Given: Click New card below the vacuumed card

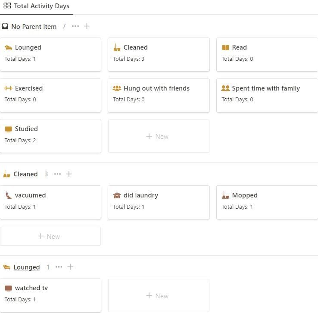Looking at the screenshot, I should pos(50,236).
